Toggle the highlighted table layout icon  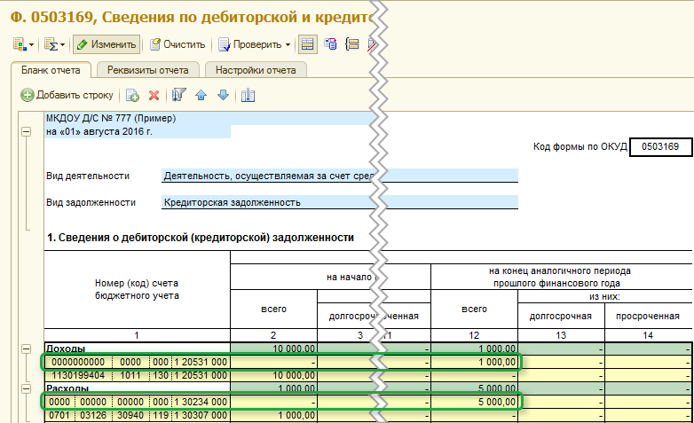[x=308, y=44]
